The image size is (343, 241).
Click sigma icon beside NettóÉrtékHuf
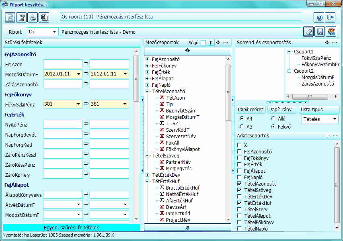(162, 194)
